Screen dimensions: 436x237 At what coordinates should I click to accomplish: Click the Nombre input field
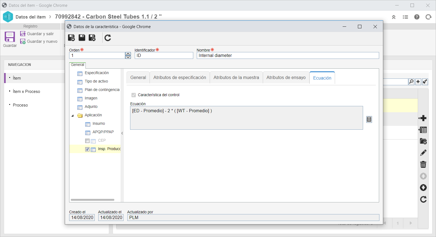288,56
